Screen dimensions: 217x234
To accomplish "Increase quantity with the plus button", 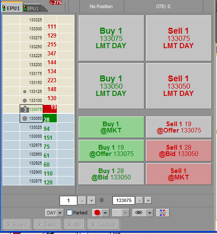I will coord(91,200).
